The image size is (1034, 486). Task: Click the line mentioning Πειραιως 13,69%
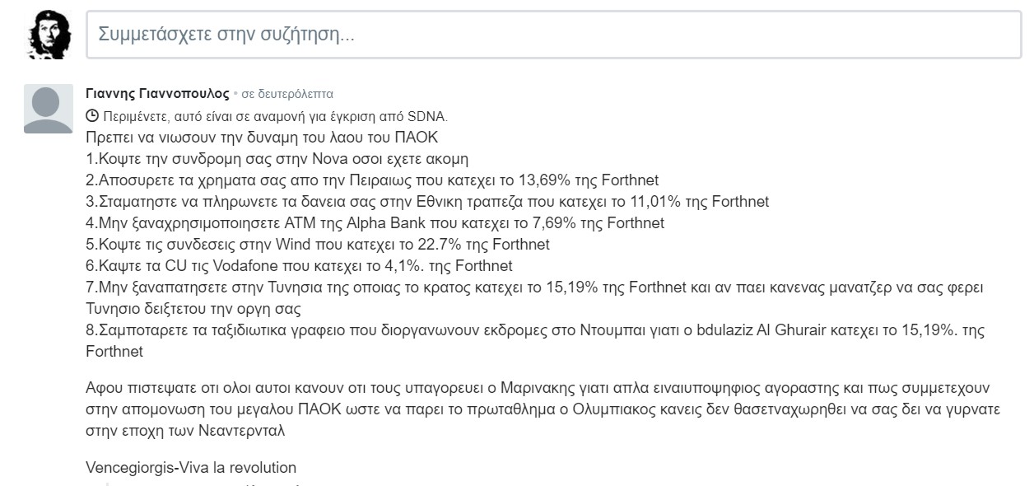[372, 180]
